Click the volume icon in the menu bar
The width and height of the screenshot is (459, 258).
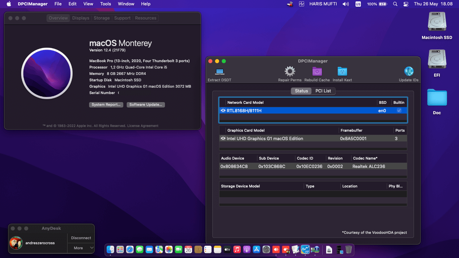coord(346,4)
